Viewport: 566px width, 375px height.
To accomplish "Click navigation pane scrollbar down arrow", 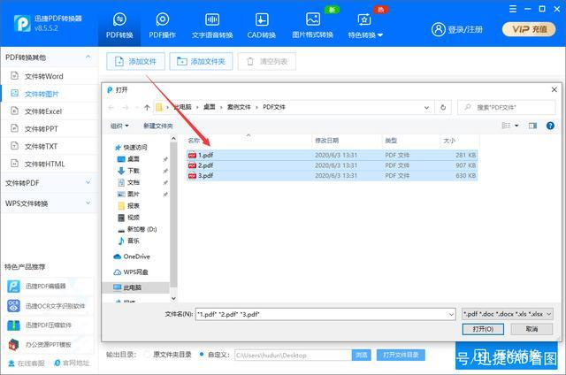I will pos(173,298).
